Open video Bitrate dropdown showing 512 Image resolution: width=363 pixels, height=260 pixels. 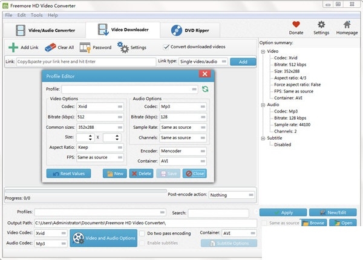[x=100, y=117]
